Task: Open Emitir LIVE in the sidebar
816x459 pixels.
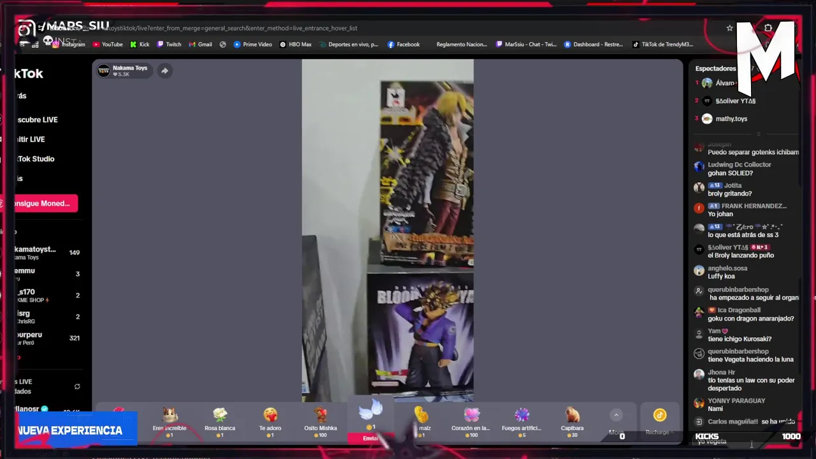Action: [32, 140]
